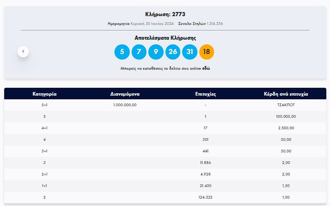330x206 pixels.
Task: Select the 5+1 category row
Action: coord(44,105)
